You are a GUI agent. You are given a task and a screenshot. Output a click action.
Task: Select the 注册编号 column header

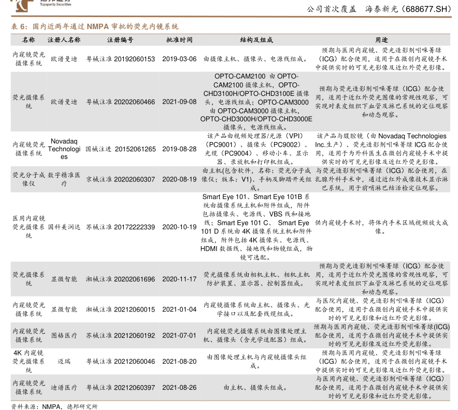click(x=120, y=40)
